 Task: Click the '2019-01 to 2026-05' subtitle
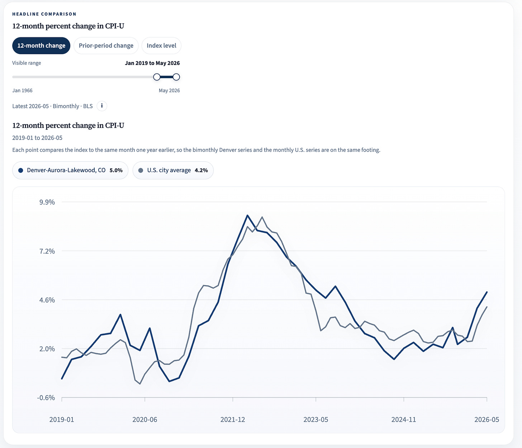coord(37,138)
